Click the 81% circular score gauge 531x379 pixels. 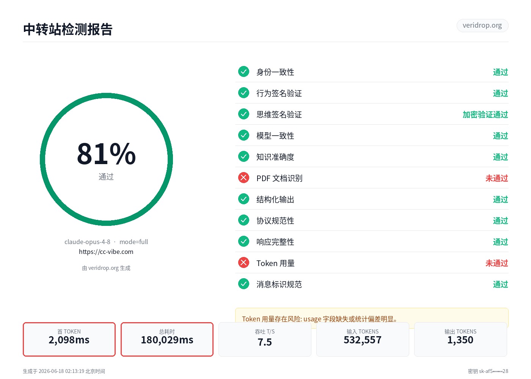click(x=106, y=160)
